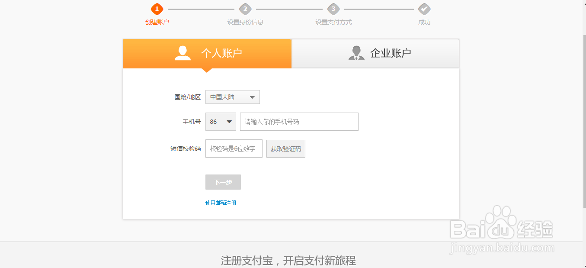Click the 成功 step label

click(x=424, y=22)
